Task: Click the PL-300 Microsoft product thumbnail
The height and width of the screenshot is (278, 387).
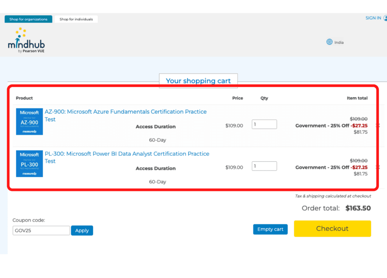Action: pos(29,163)
